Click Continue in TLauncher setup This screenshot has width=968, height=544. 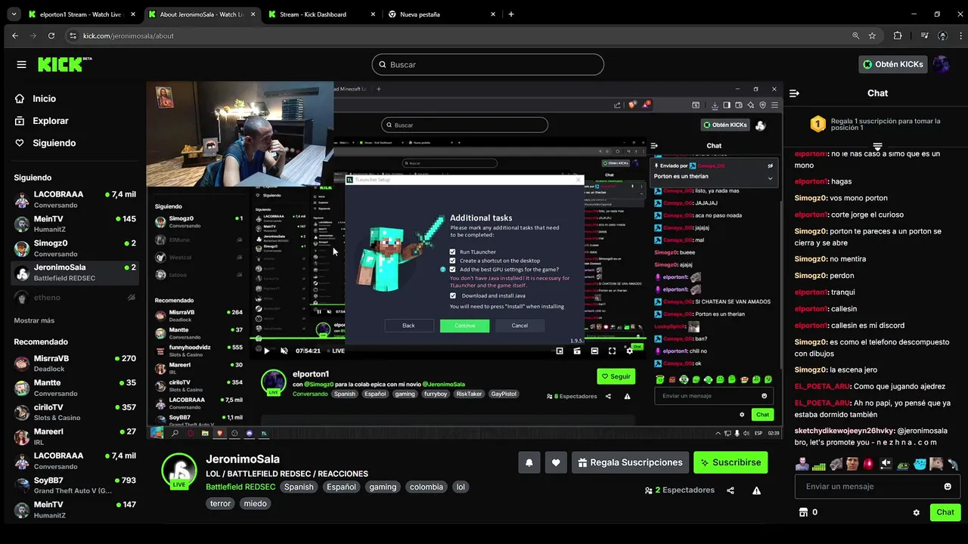tap(465, 326)
